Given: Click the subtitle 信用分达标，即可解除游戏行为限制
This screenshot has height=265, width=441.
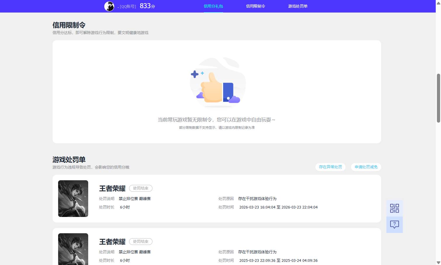Looking at the screenshot, I should [83, 33].
